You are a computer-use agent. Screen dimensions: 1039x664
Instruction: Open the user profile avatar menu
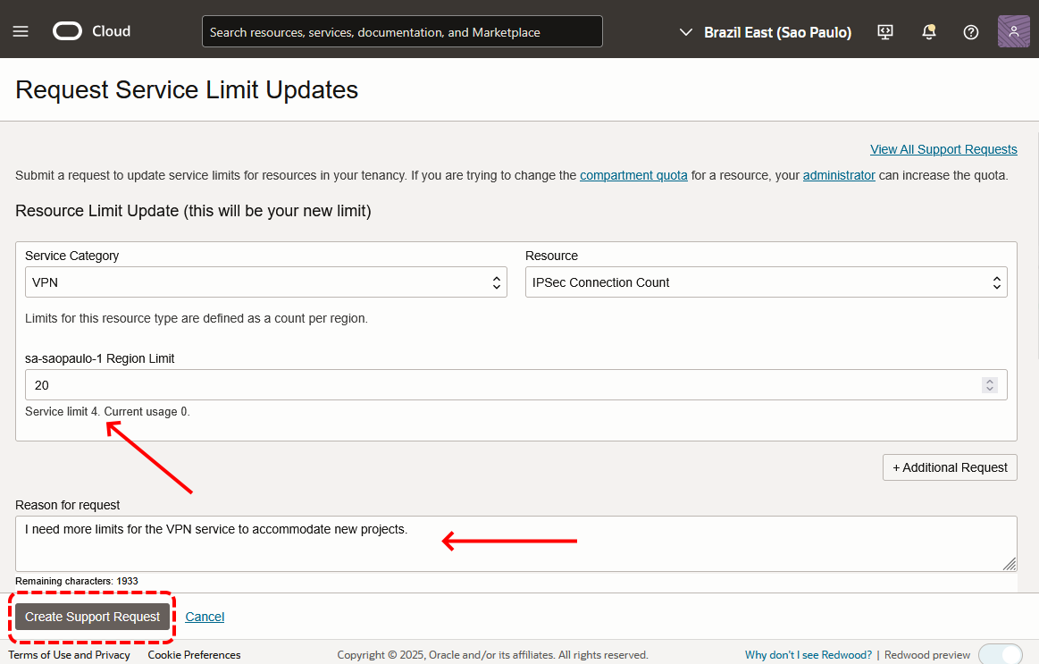pos(1013,31)
